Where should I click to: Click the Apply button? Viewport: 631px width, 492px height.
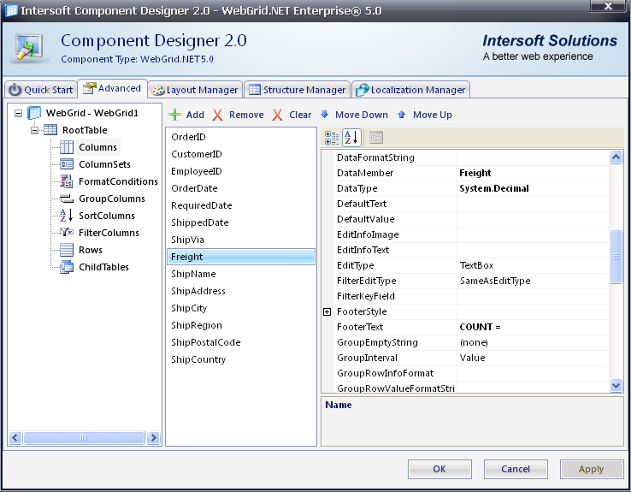592,469
